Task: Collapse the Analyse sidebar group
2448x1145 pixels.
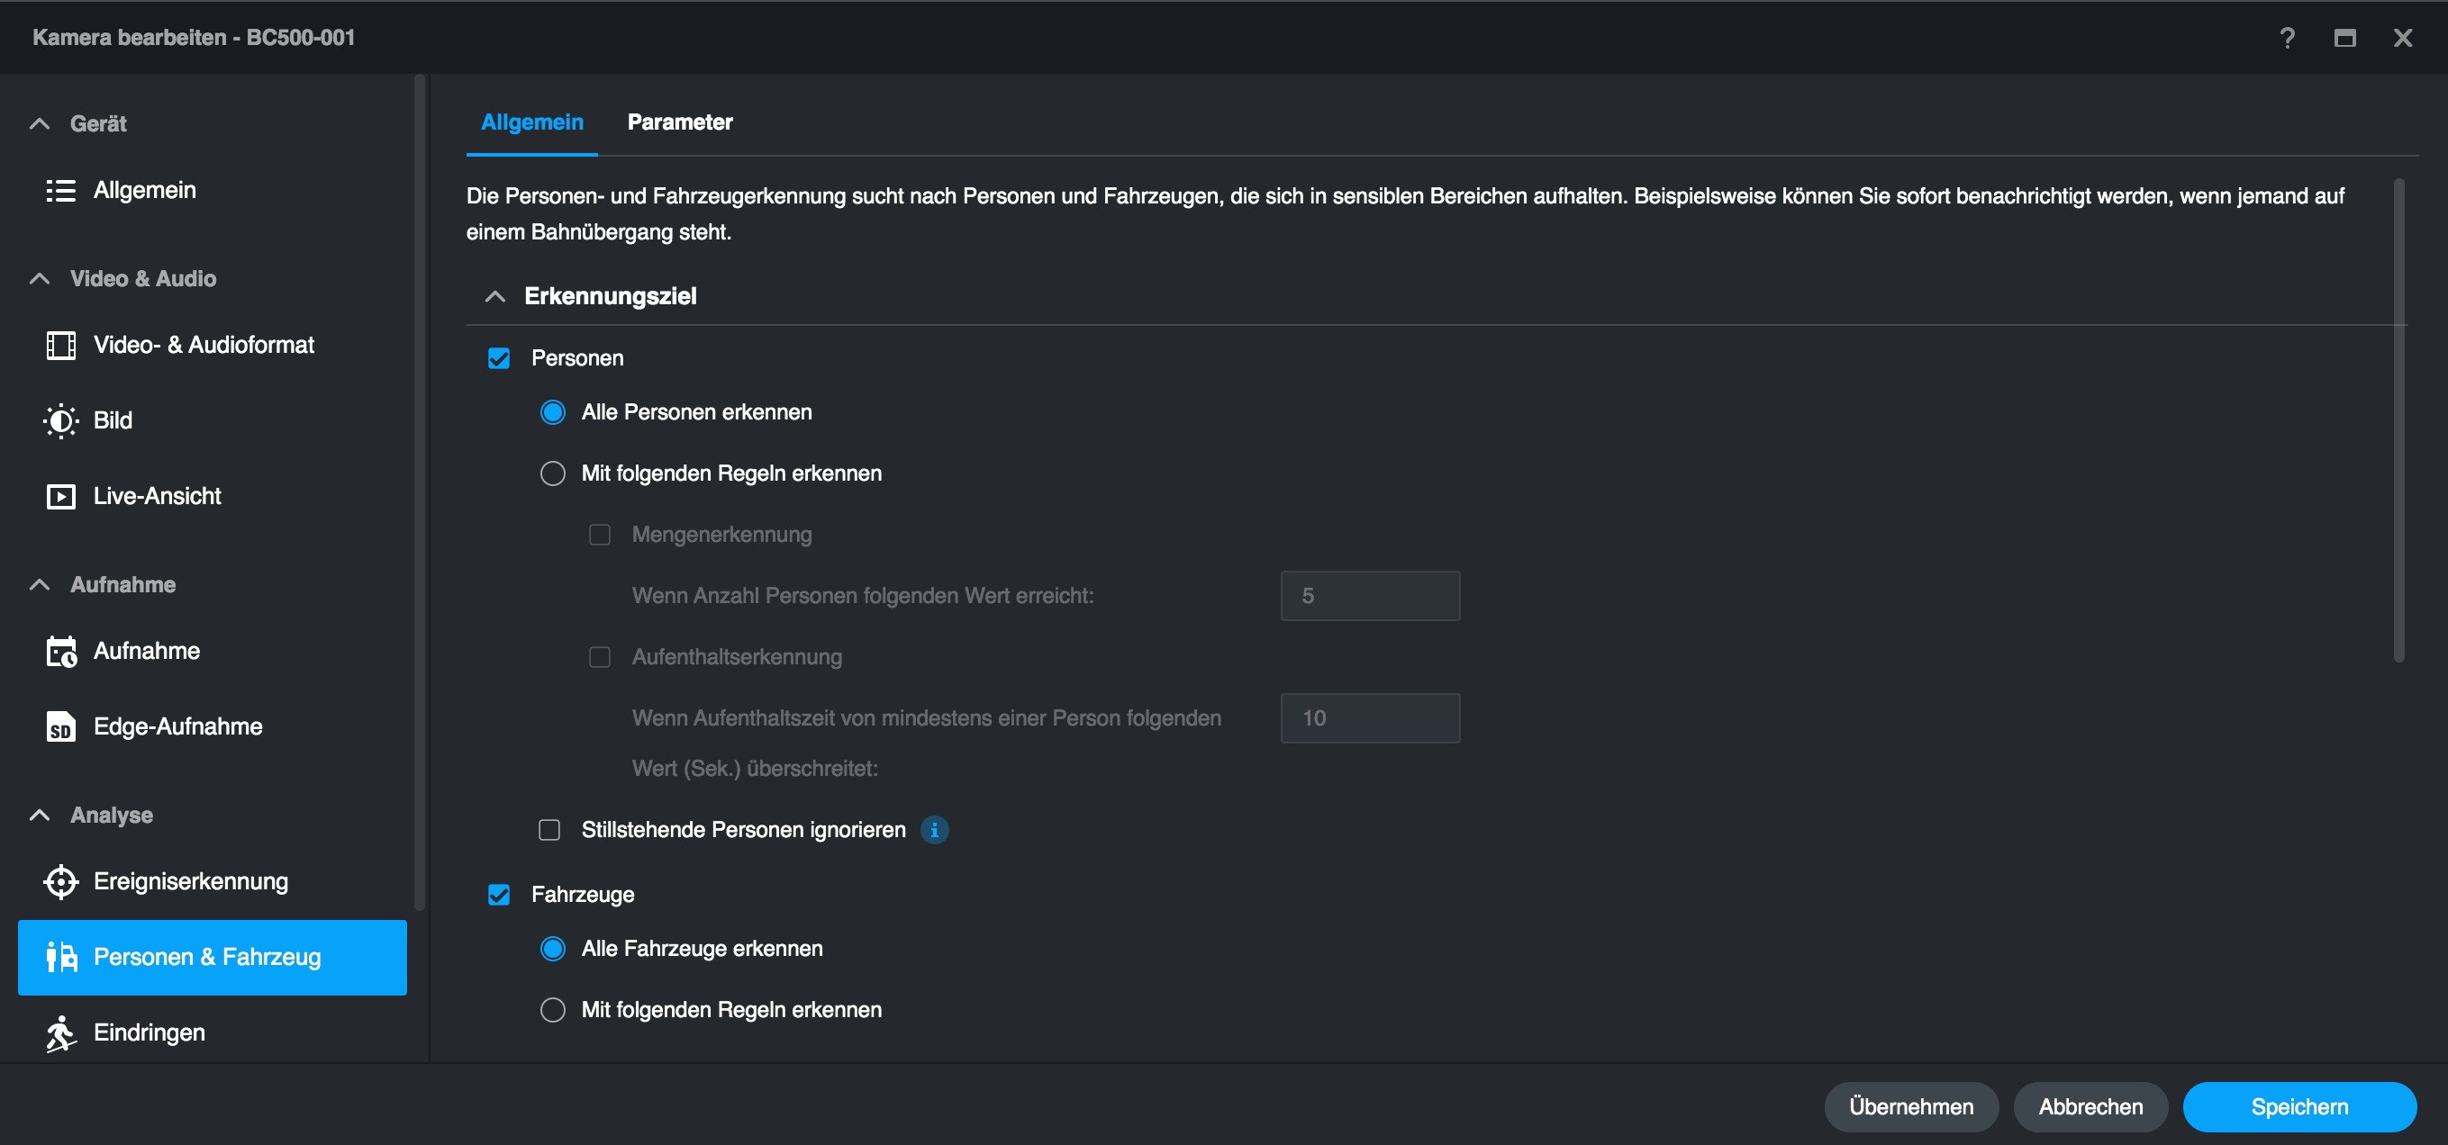Action: point(39,816)
